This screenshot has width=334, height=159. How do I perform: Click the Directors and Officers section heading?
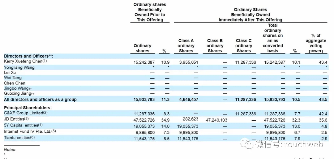(x=28, y=56)
